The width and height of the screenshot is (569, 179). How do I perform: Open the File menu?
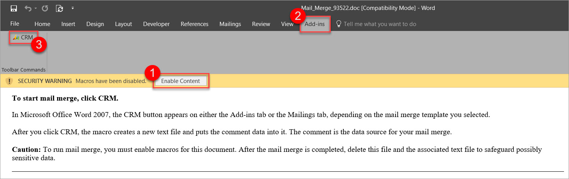(15, 24)
